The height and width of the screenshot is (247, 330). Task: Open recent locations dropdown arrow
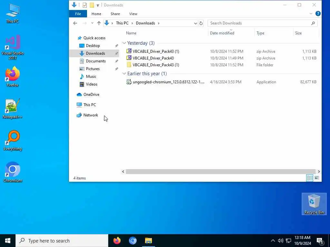click(92, 23)
